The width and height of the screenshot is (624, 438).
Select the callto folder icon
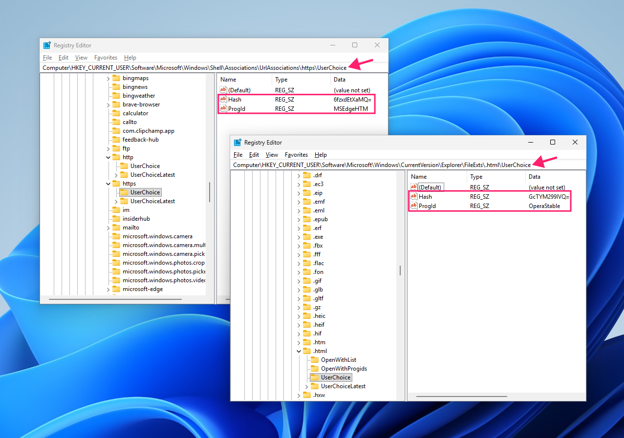point(116,122)
